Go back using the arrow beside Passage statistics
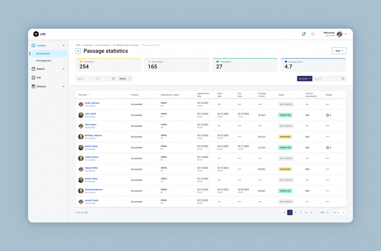 78,51
